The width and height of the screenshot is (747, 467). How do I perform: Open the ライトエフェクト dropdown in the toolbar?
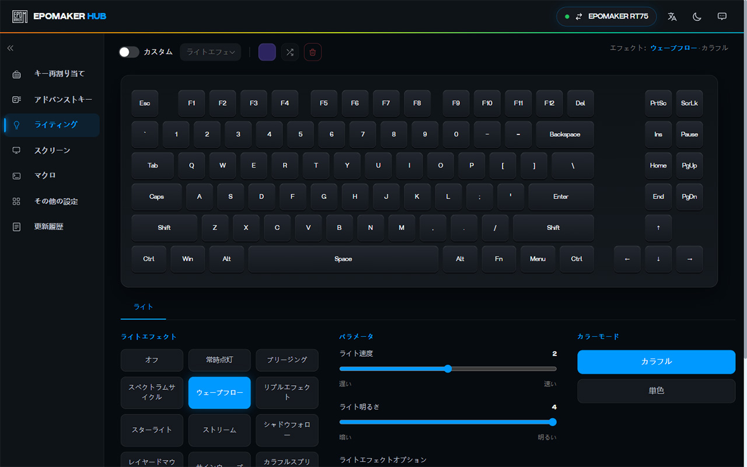click(x=210, y=52)
